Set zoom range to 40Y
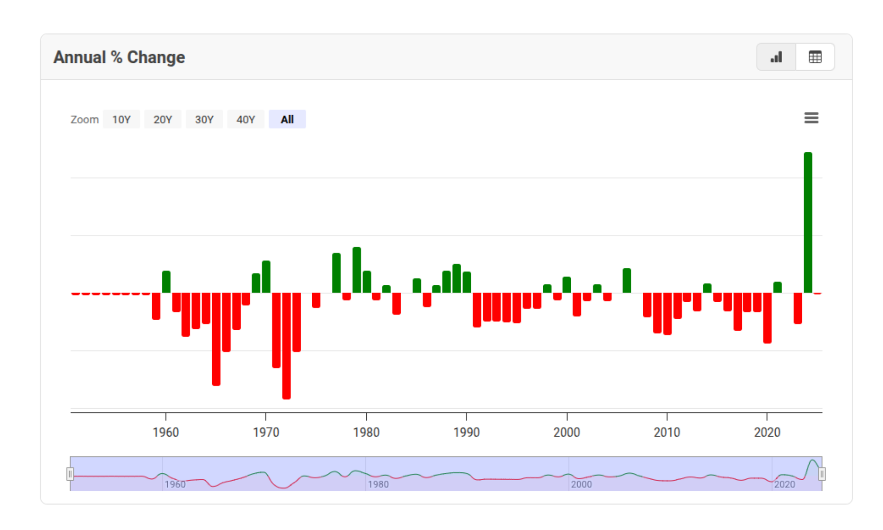 [x=246, y=119]
